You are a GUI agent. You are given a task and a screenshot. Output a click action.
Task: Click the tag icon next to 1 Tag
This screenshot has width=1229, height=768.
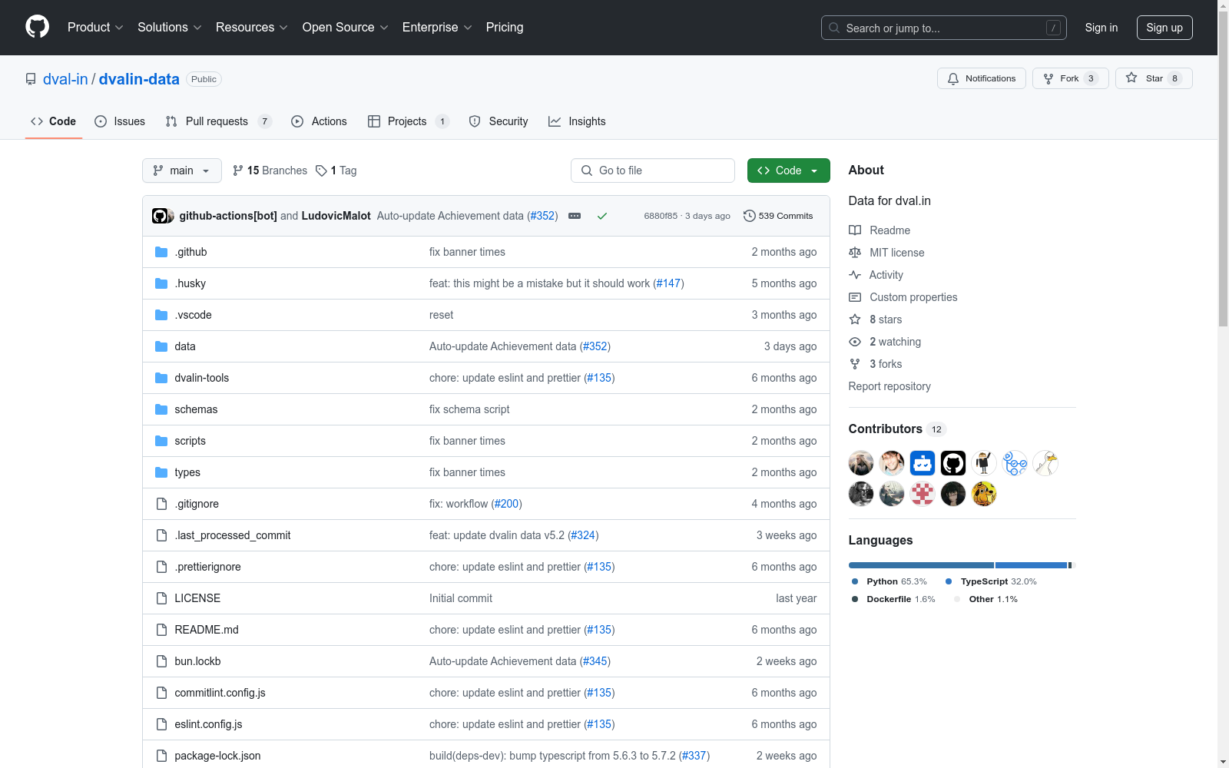coord(322,170)
